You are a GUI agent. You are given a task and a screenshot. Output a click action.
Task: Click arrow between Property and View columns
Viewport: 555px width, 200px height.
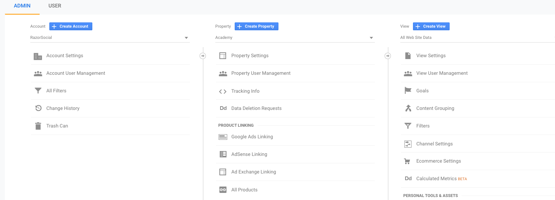point(388,56)
